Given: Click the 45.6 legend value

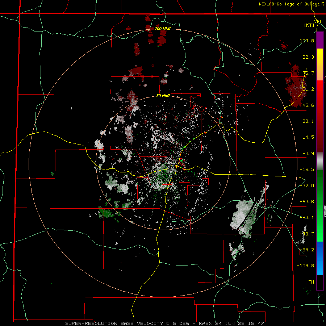Looking at the screenshot, I should pos(308,105).
